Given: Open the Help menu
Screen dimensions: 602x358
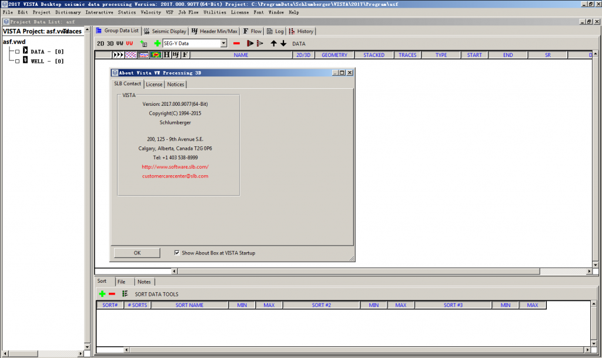Looking at the screenshot, I should pyautogui.click(x=294, y=12).
